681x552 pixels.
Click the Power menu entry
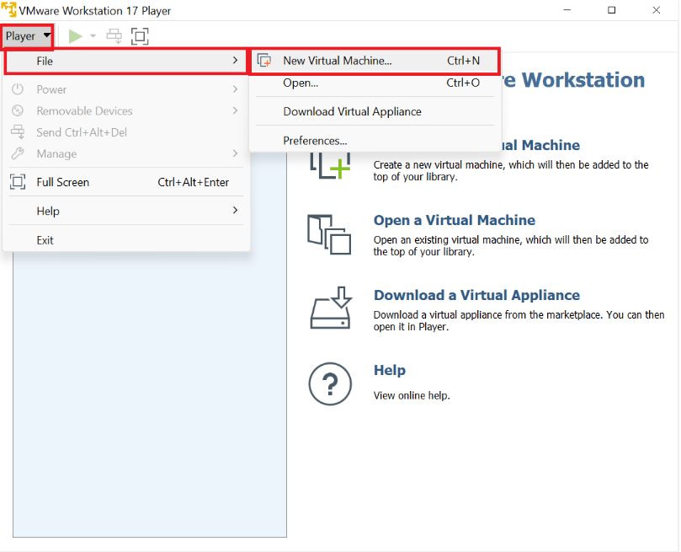coord(125,89)
